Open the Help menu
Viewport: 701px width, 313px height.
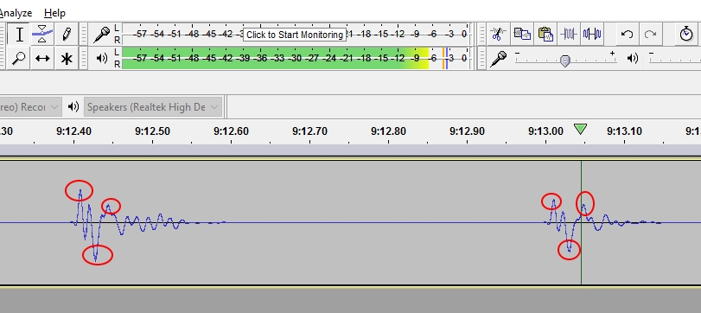click(x=54, y=13)
